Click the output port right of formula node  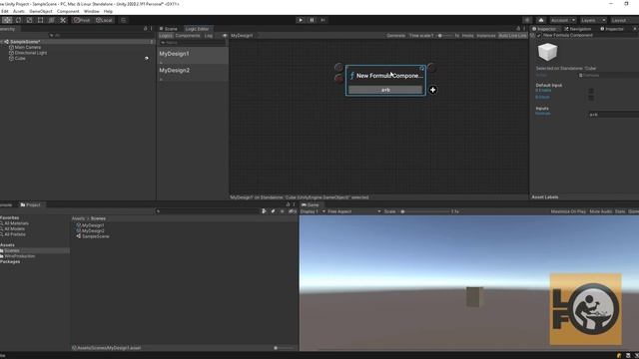431,68
